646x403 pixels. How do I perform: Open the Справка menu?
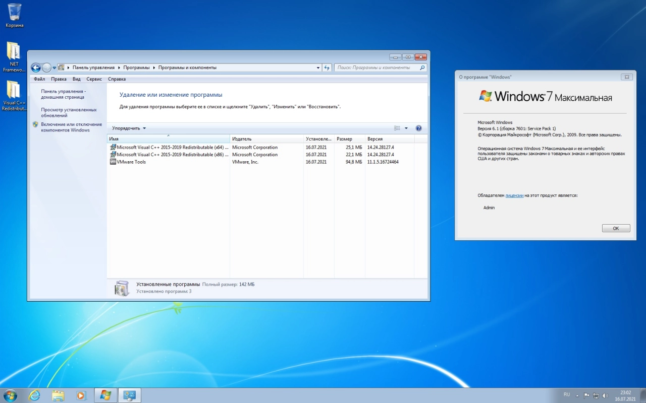click(x=117, y=79)
